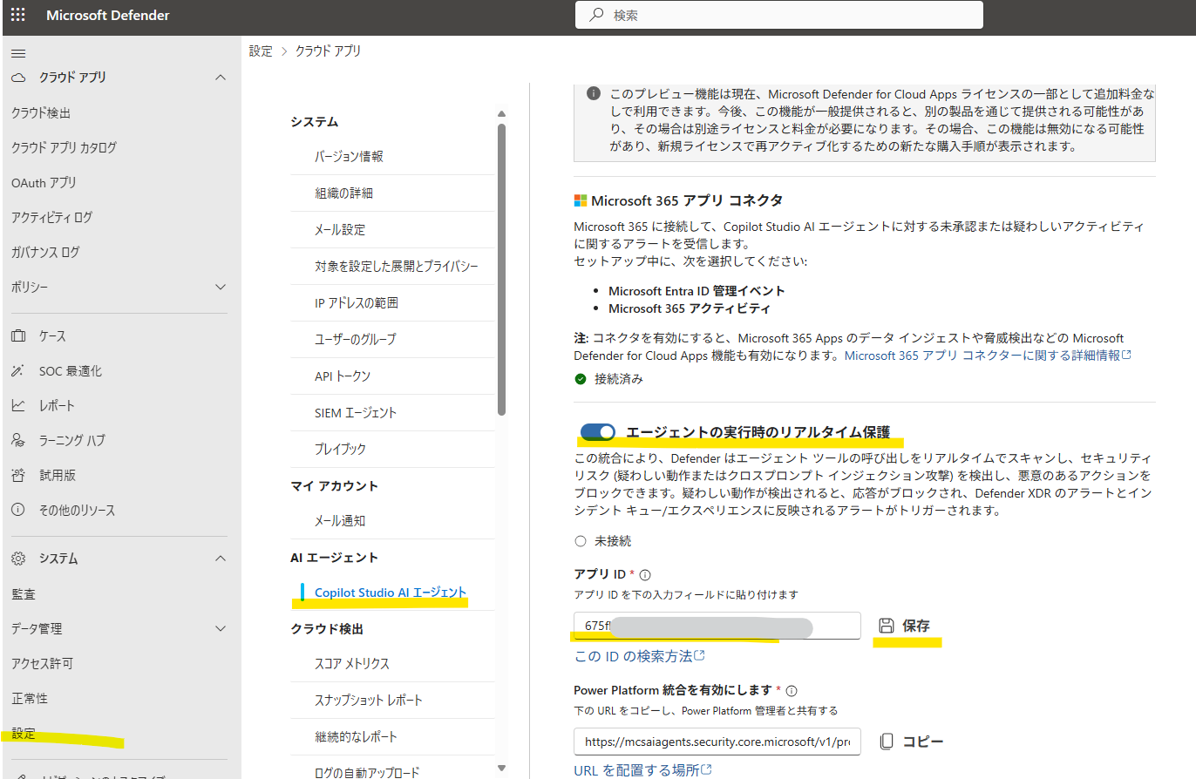Click the 保存 button
Image resolution: width=1196 pixels, height=779 pixels.
(904, 626)
